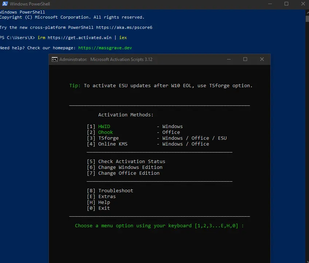Click 'Windows' description beside HWID

coord(172,127)
